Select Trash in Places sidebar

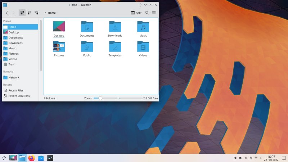point(12,64)
